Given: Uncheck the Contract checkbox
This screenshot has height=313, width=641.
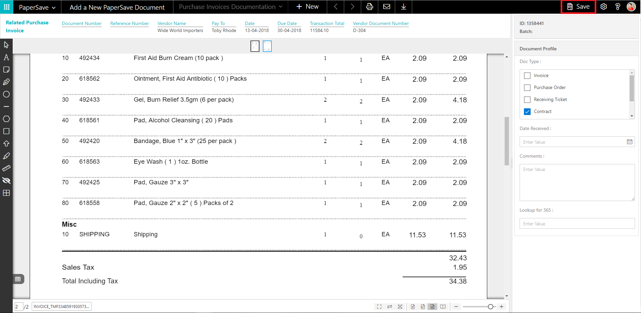Looking at the screenshot, I should coord(527,112).
